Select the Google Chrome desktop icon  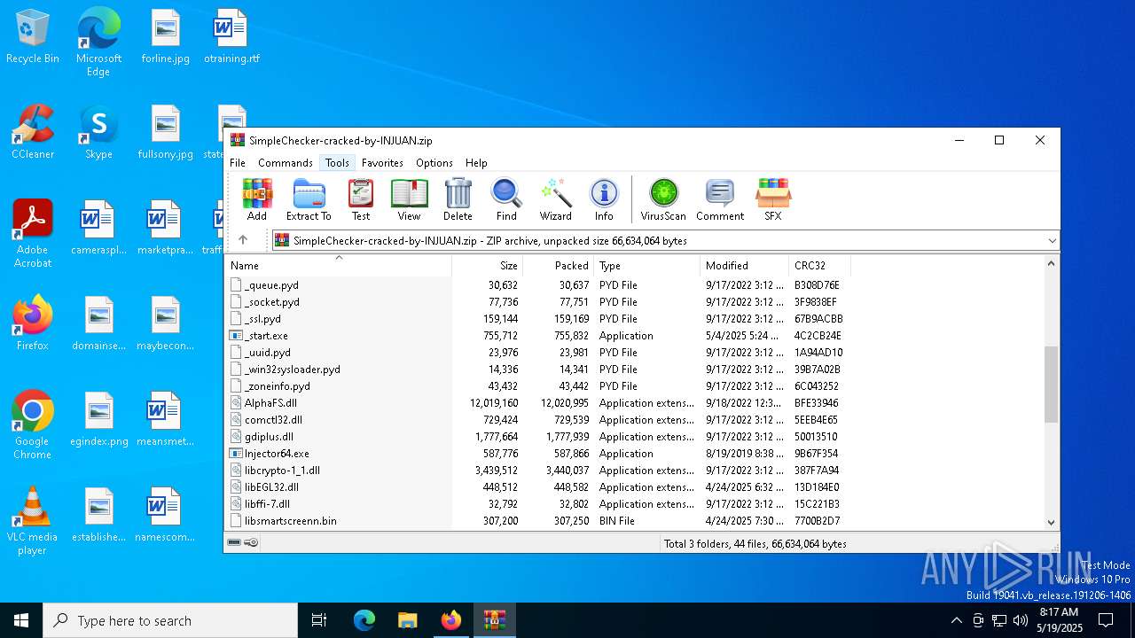point(33,425)
